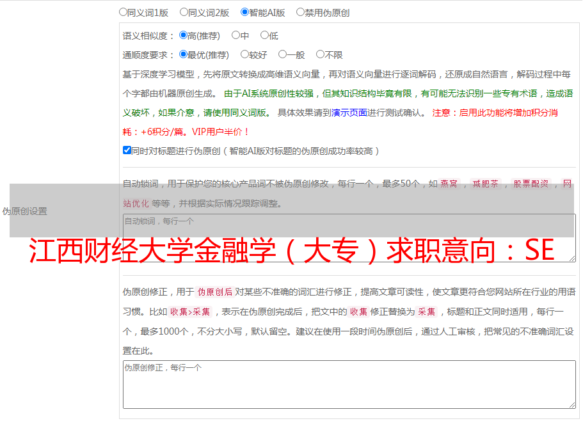Screen dimensions: 583x421
Task: Set 语义相似度 to 高(推荐)
Action: [x=183, y=35]
